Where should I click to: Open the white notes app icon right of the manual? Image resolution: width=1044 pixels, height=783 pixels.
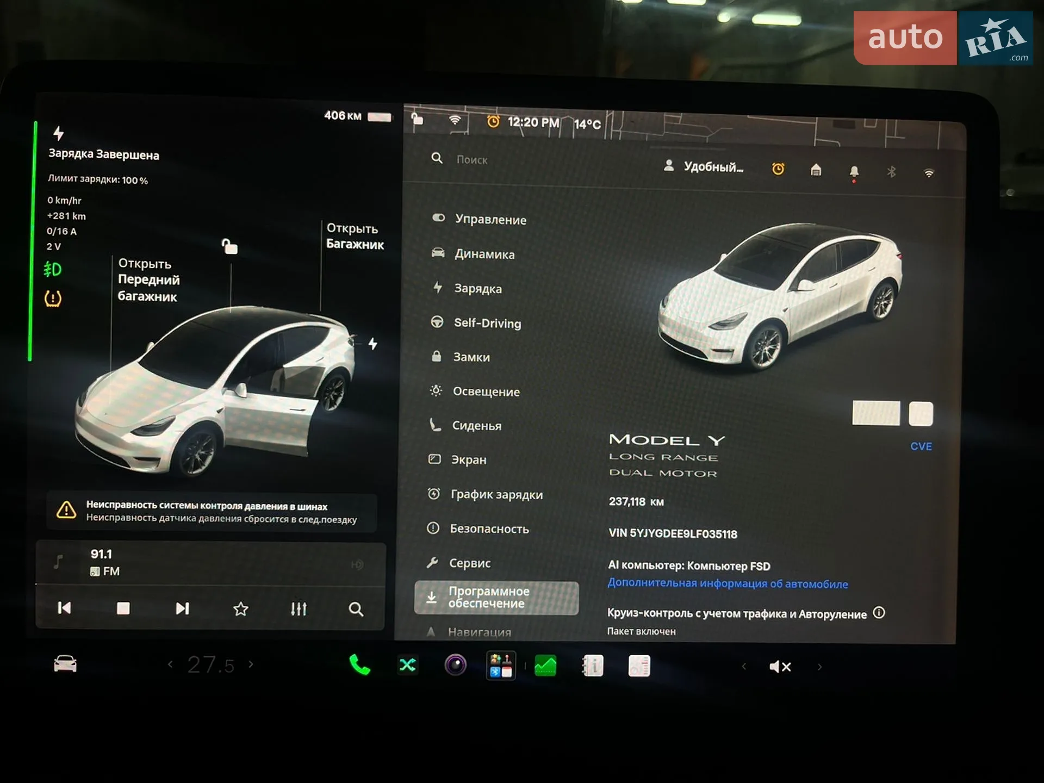coord(639,666)
